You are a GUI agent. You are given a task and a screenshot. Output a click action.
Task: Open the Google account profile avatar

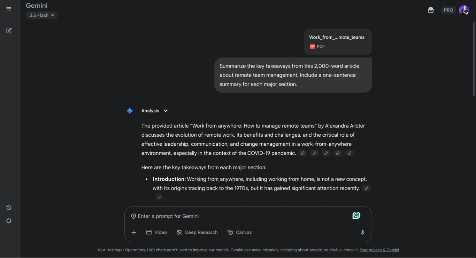[x=464, y=10]
